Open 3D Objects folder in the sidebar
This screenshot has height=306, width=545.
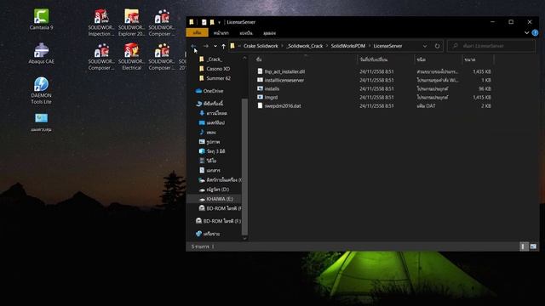[x=212, y=151]
